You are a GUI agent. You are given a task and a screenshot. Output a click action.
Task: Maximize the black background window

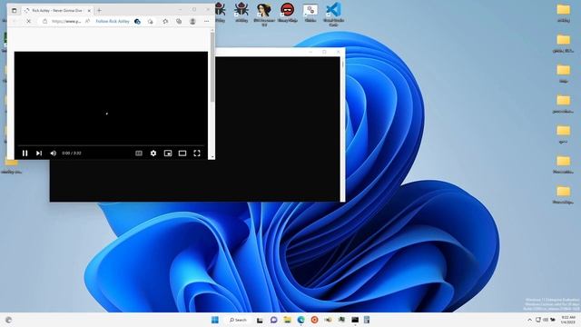coord(324,52)
